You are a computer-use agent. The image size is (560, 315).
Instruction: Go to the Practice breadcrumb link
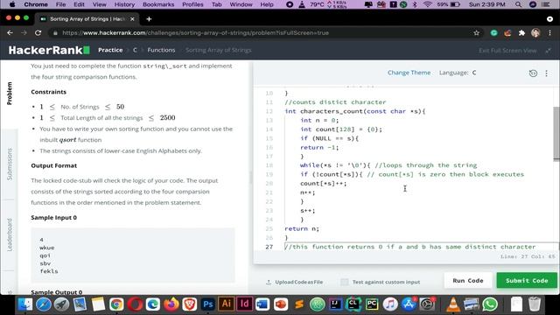click(110, 50)
